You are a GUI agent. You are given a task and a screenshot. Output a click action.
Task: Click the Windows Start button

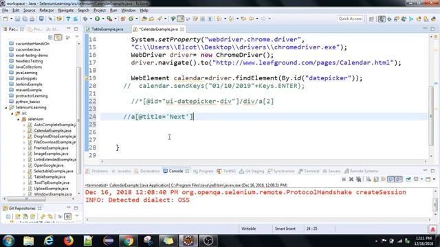coord(8,241)
